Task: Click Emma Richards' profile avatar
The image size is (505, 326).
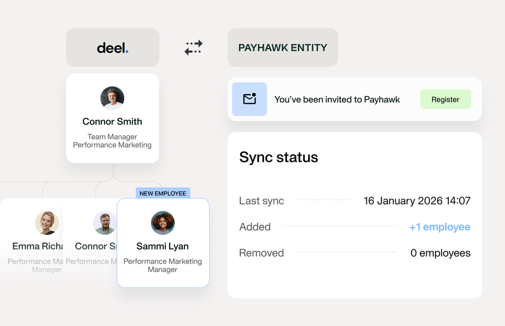Action: pyautogui.click(x=46, y=222)
